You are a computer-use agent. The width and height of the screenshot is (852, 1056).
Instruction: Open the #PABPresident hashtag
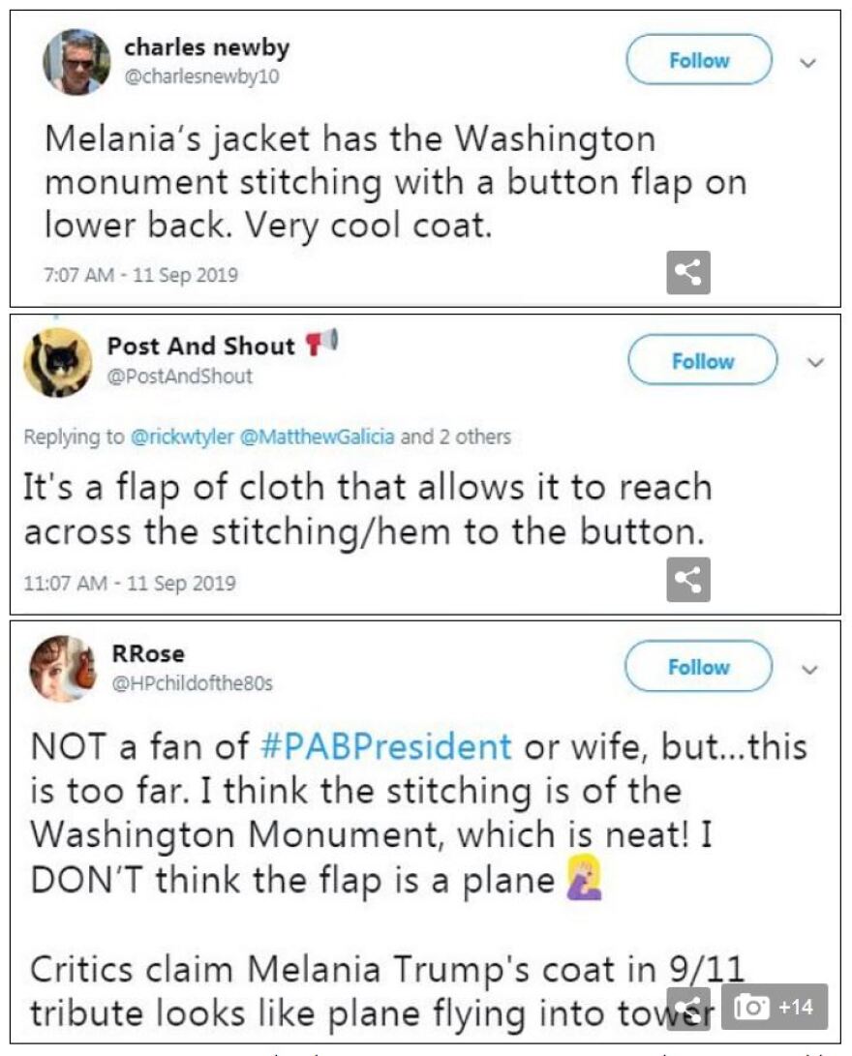[x=386, y=746]
